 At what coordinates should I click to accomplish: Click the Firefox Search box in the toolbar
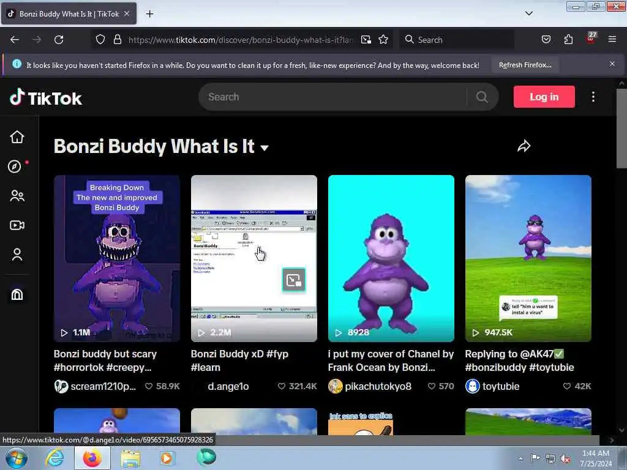coord(457,40)
